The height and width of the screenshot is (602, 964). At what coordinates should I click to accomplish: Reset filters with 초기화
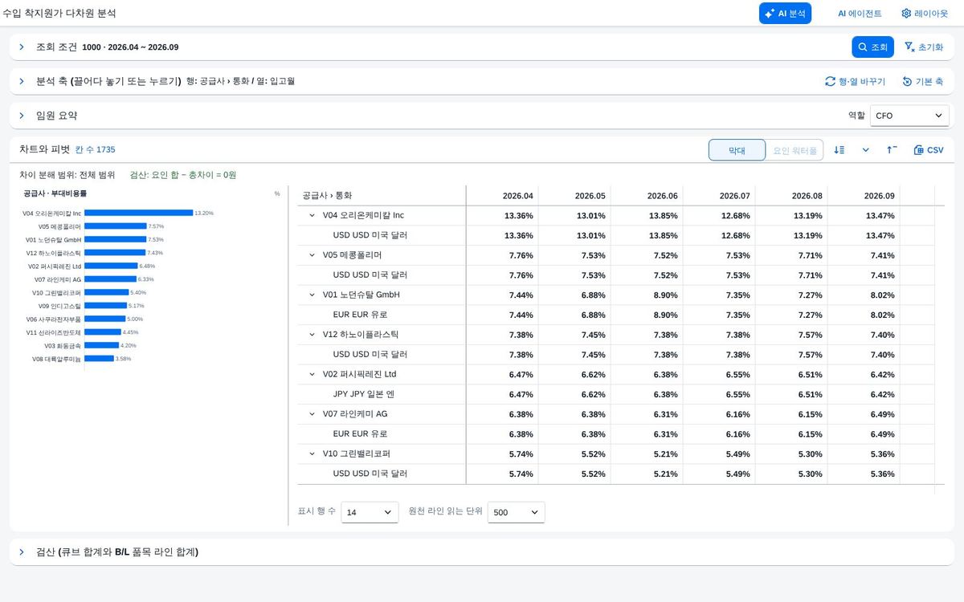pos(924,47)
